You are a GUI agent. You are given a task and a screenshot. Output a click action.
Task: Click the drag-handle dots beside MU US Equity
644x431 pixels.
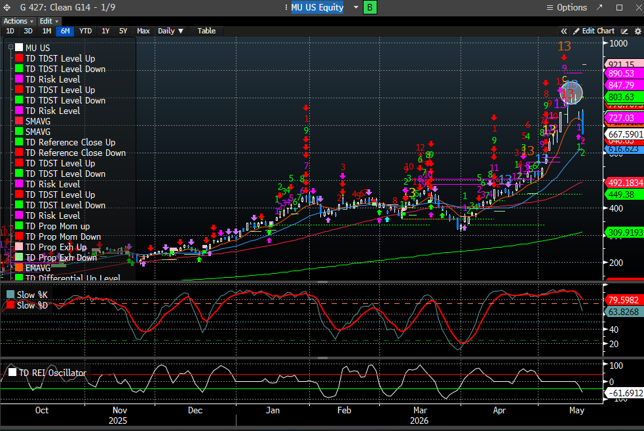tap(286, 7)
